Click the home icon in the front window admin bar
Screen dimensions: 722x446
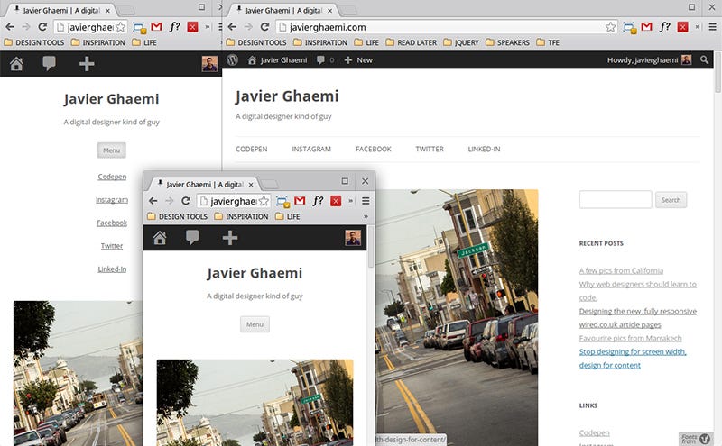point(160,238)
